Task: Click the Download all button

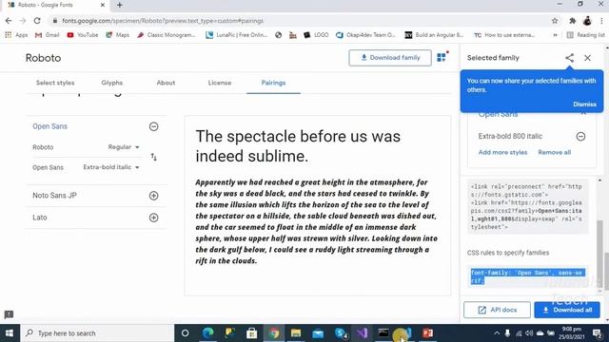Action: (567, 310)
